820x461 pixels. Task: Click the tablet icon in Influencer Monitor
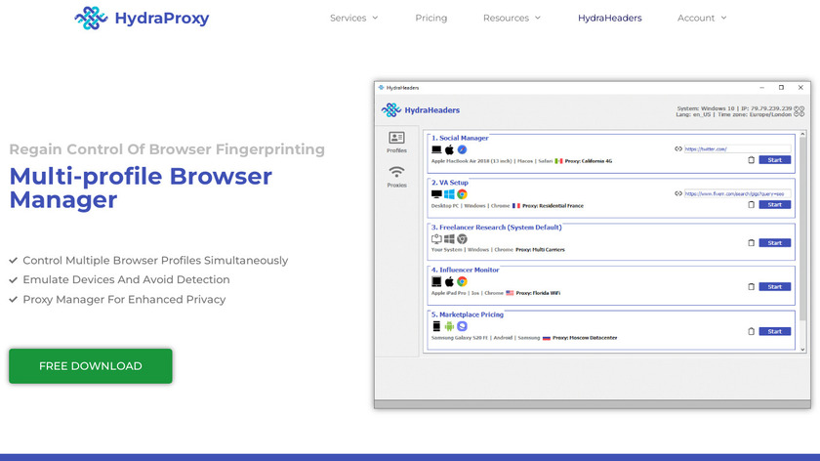tap(436, 281)
